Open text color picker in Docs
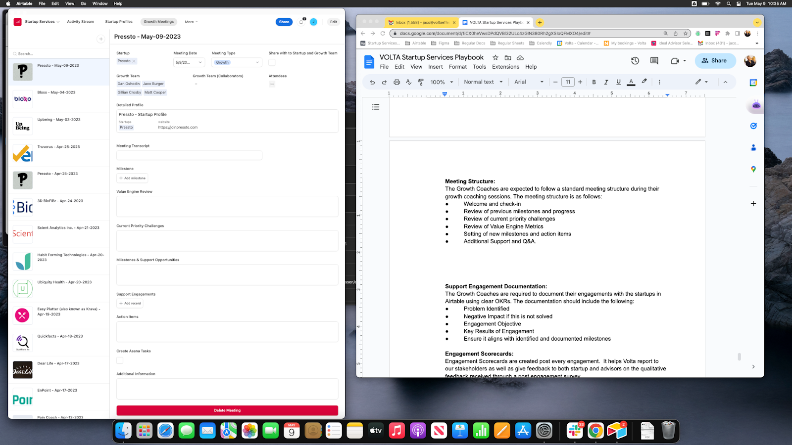Viewport: 792px width, 445px height. click(x=631, y=82)
